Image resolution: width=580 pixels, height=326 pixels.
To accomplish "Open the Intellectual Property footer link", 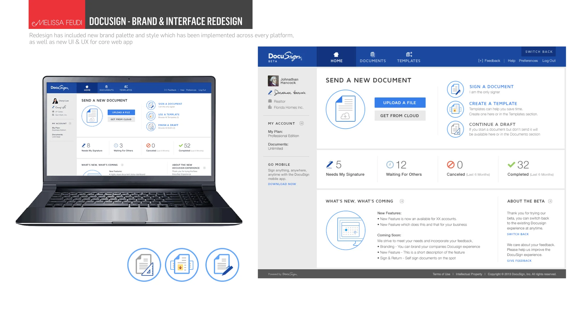I will pos(469,274).
